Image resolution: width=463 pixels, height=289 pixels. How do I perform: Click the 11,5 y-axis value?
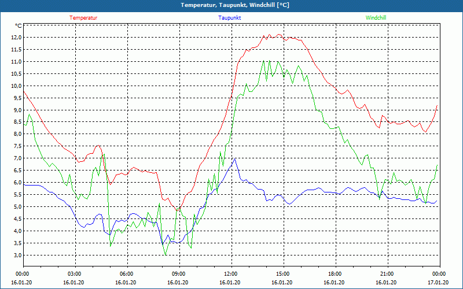pos(16,50)
